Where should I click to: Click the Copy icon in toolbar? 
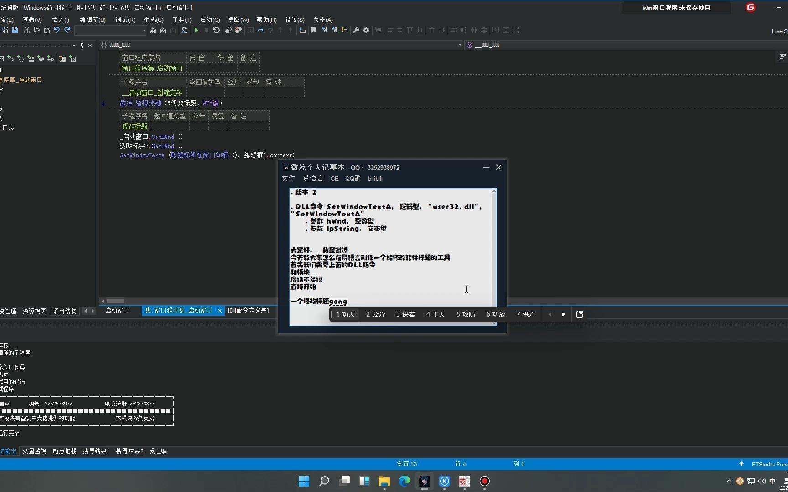click(37, 30)
